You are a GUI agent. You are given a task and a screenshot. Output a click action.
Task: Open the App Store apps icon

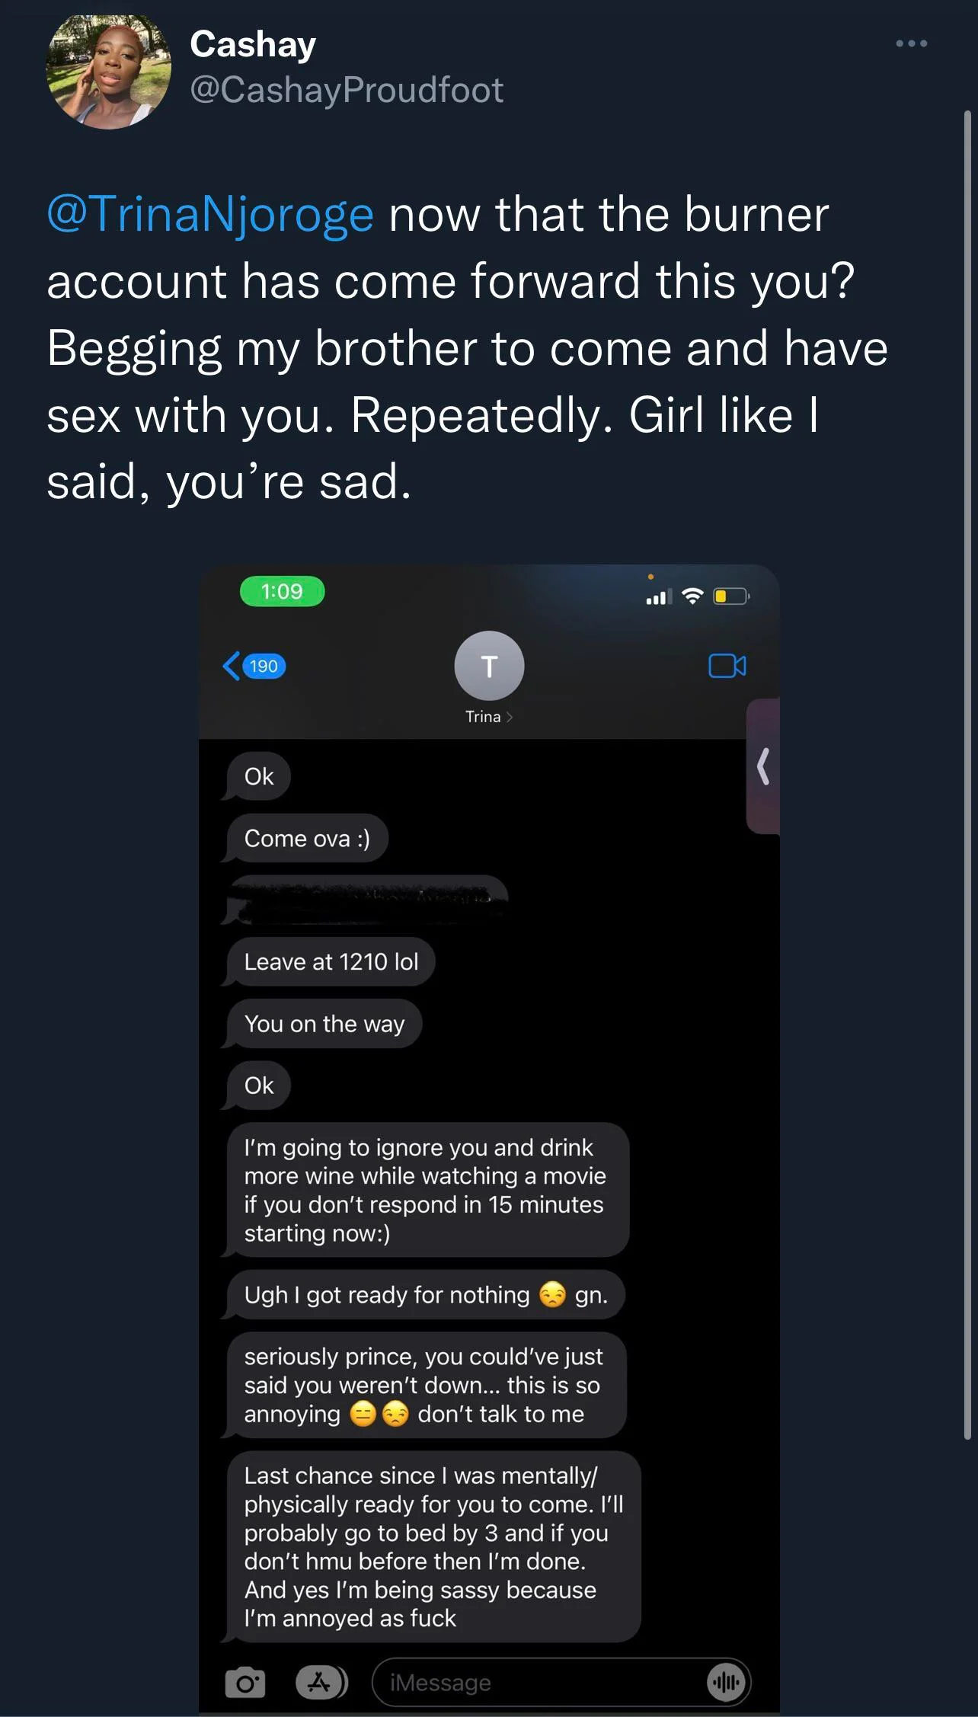[x=321, y=1682]
